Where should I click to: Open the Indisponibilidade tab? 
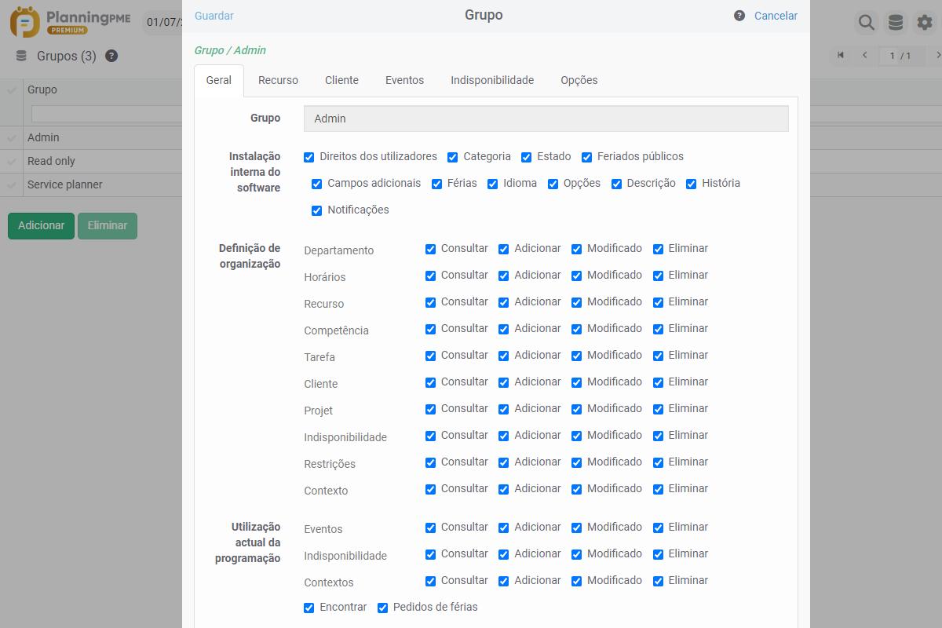[x=492, y=80]
